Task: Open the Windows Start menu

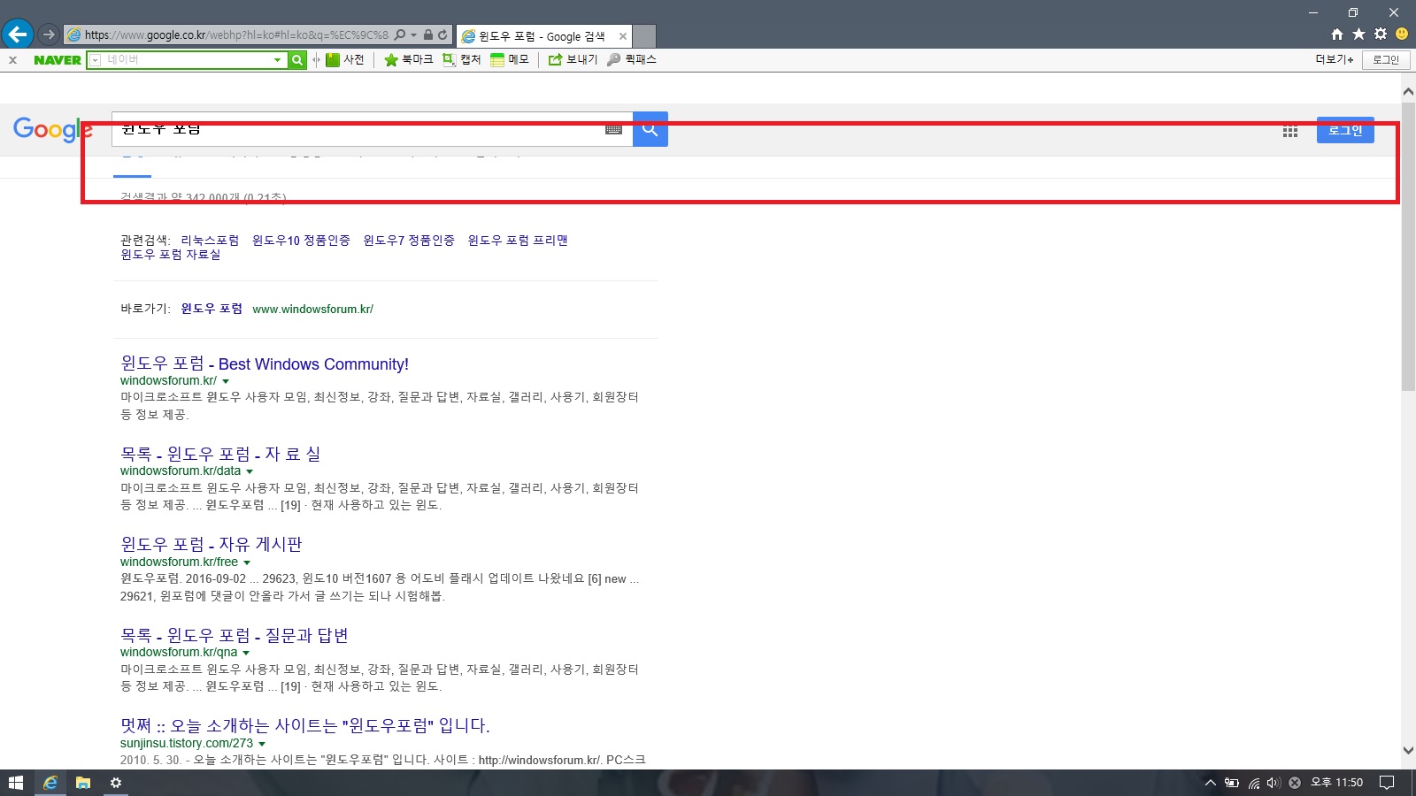Action: (15, 783)
